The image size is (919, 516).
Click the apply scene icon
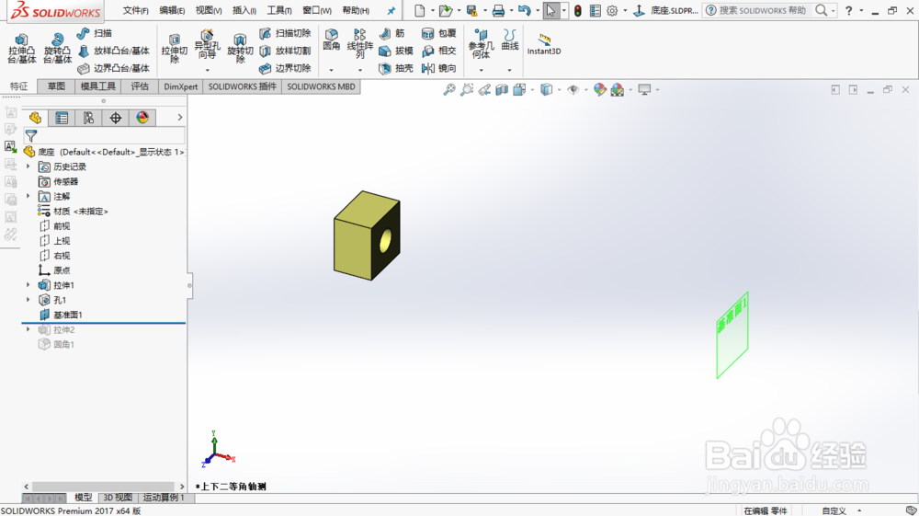pyautogui.click(x=618, y=90)
